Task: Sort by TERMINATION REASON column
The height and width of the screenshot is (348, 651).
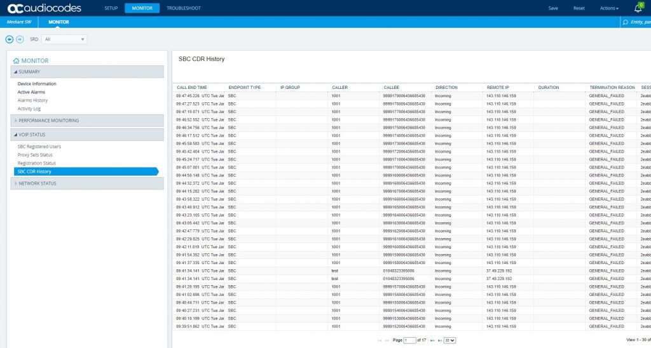Action: pos(612,88)
